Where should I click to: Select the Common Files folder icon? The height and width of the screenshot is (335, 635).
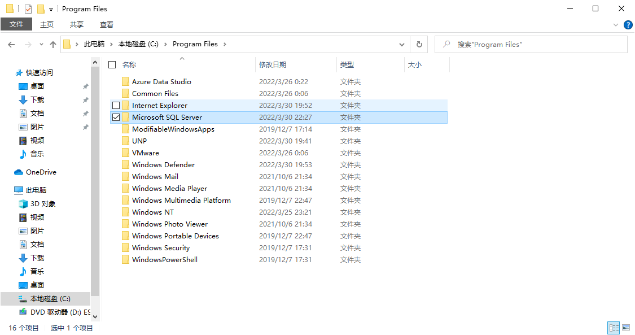coord(125,94)
